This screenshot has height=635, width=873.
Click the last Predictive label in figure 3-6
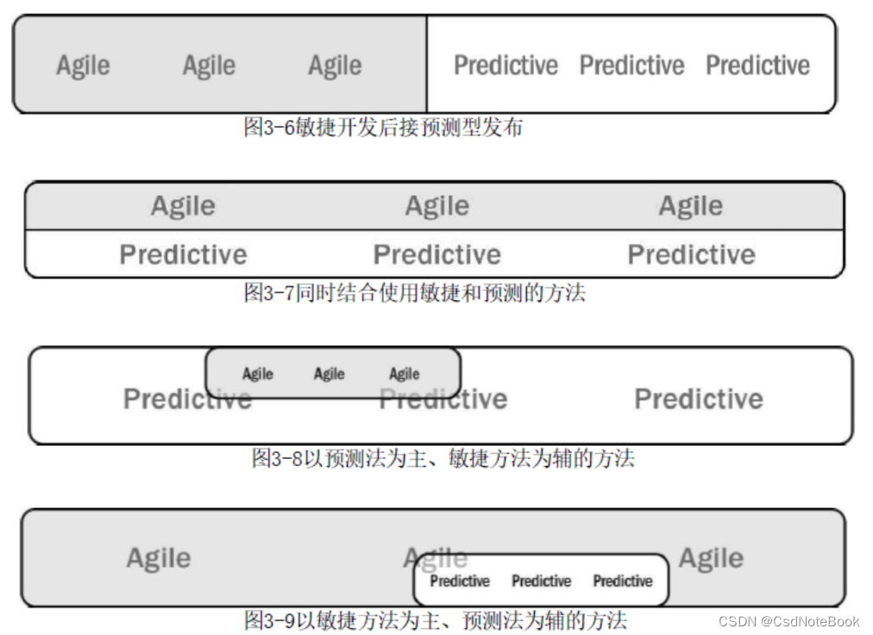tap(757, 66)
